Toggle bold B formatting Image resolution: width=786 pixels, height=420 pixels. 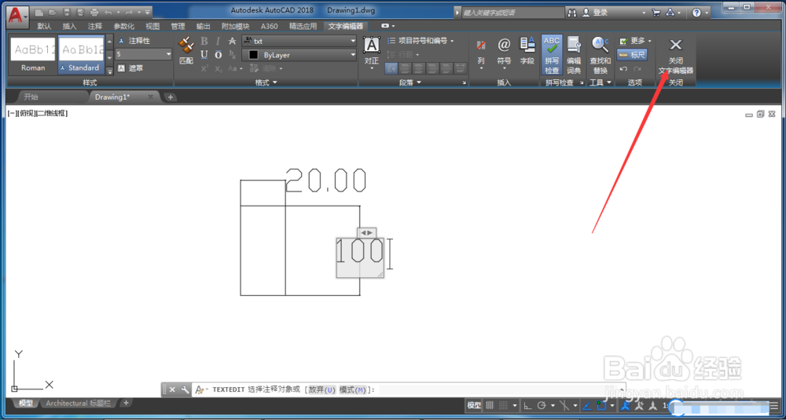[x=204, y=41]
